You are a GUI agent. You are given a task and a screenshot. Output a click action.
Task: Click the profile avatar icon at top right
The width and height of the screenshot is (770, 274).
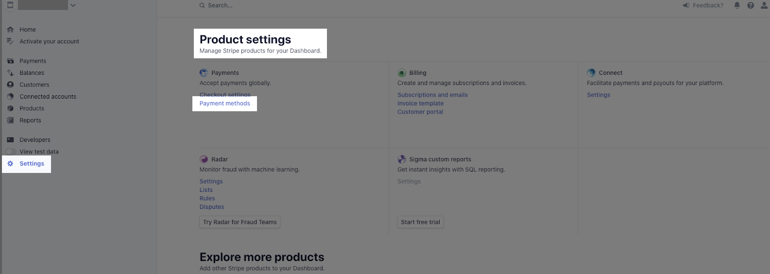tap(764, 5)
